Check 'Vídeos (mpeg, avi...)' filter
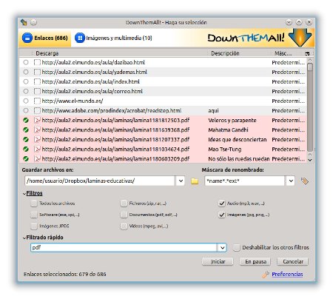Viewport: 333px width, 299px height. [124, 226]
